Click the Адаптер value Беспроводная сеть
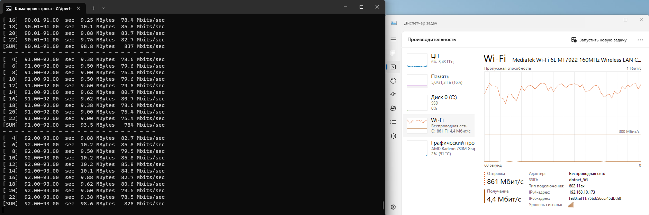The image size is (649, 215). click(x=587, y=174)
